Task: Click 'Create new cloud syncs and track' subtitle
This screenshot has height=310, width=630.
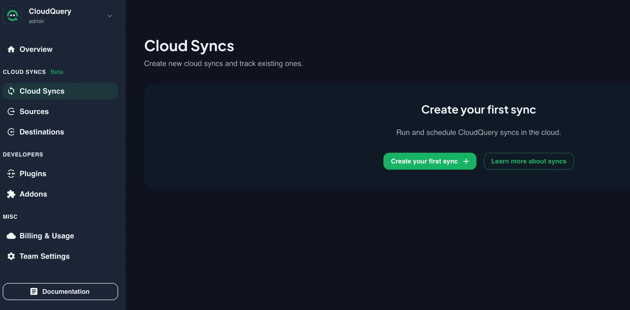Action: [x=224, y=63]
